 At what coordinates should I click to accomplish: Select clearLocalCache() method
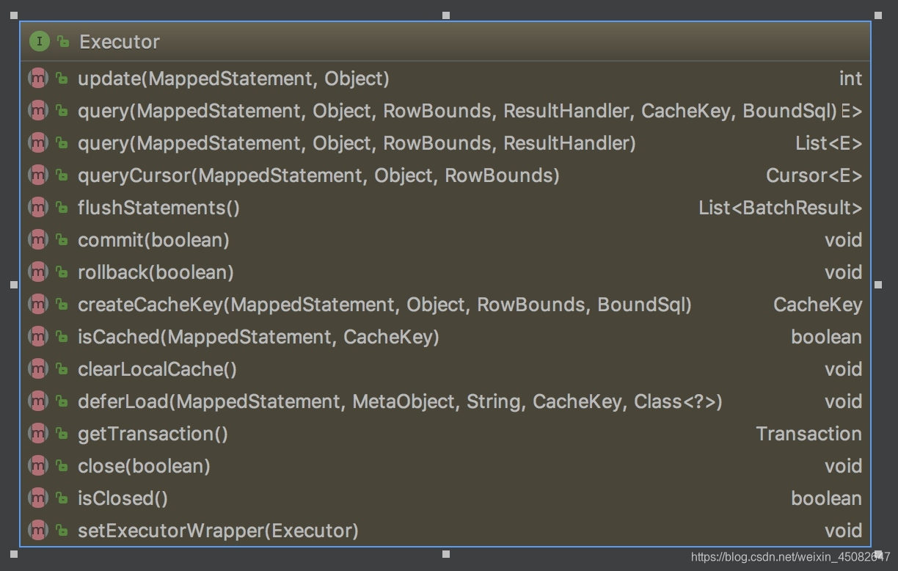157,369
